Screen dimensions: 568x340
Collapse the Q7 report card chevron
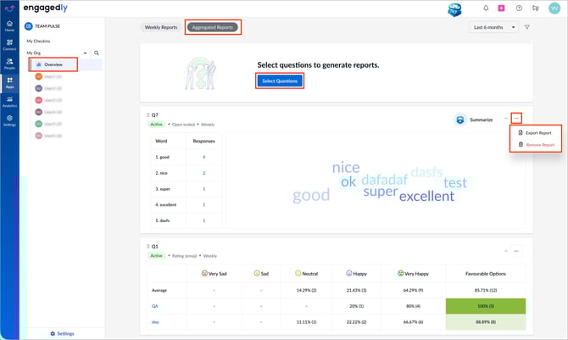click(506, 119)
